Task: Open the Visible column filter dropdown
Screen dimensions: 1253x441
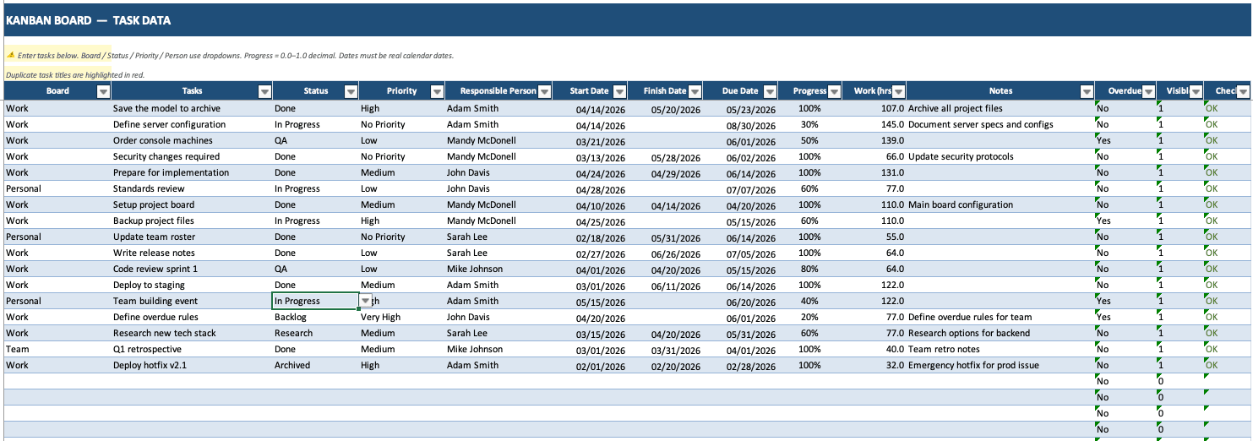Action: click(x=1196, y=91)
